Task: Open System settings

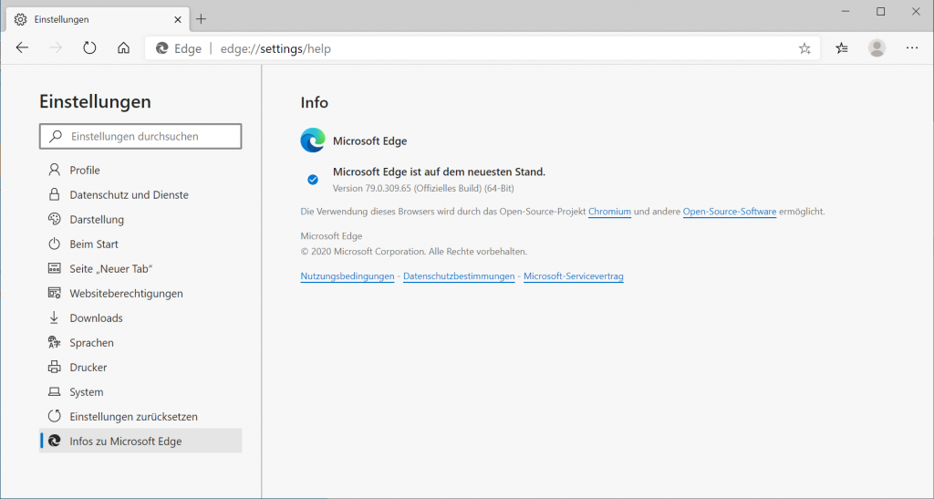Action: [x=140, y=392]
